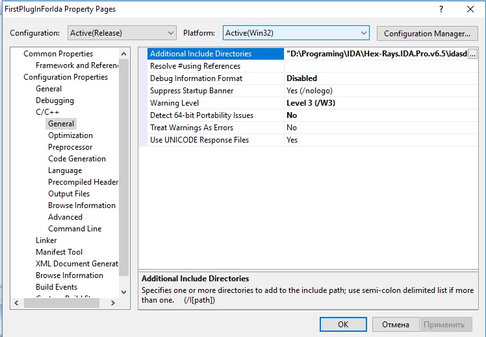The width and height of the screenshot is (486, 337).
Task: Select the Debugging tree item
Action: coord(55,100)
